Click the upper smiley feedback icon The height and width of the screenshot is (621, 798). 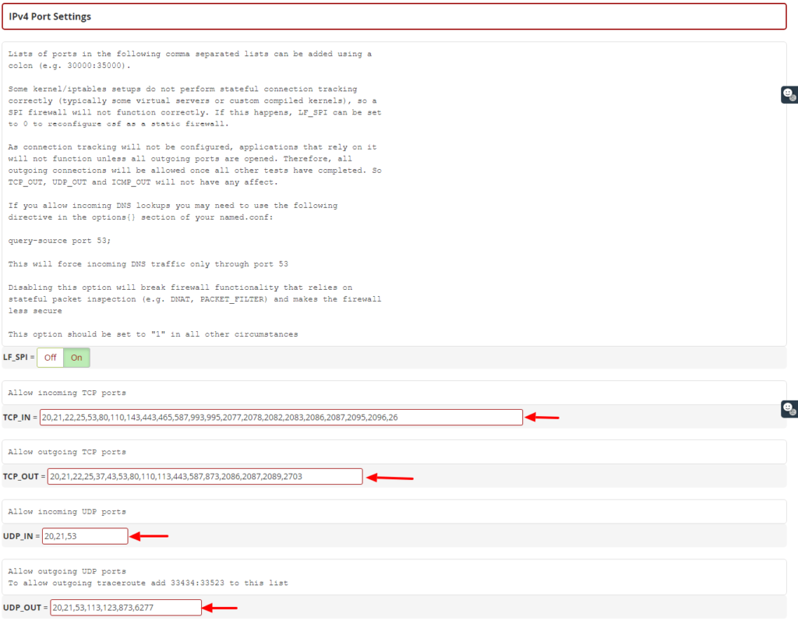pos(789,94)
